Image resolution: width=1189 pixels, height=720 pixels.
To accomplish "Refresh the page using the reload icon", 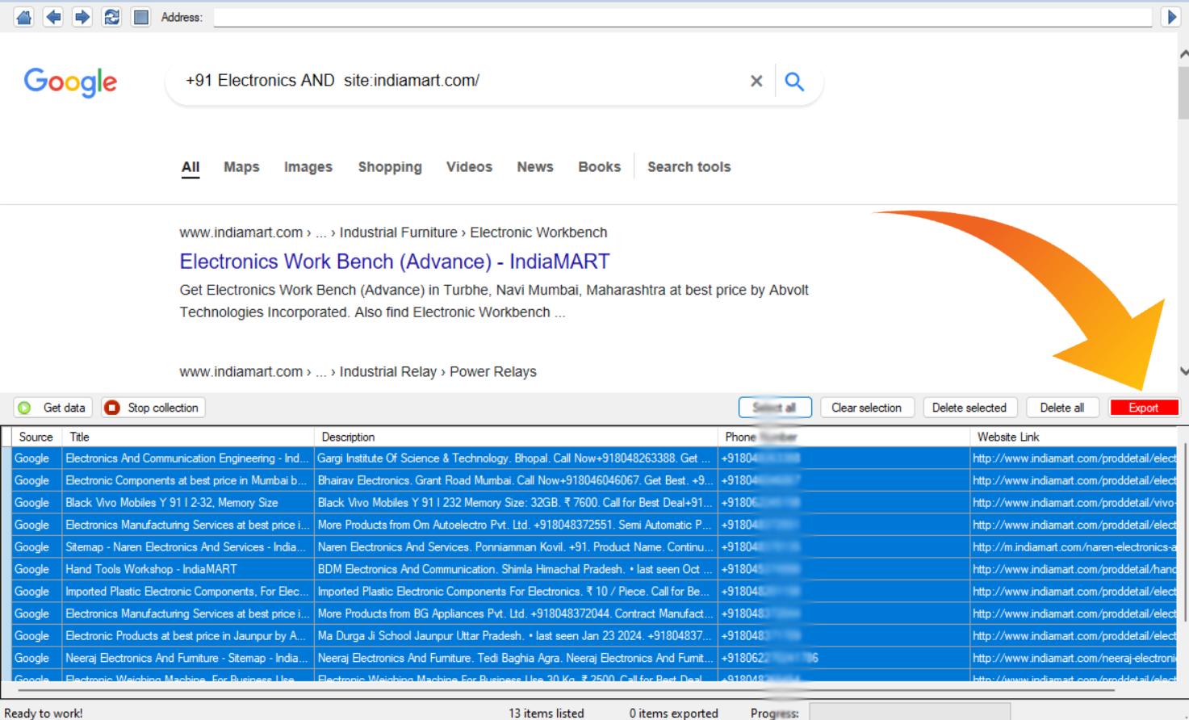I will (x=111, y=17).
